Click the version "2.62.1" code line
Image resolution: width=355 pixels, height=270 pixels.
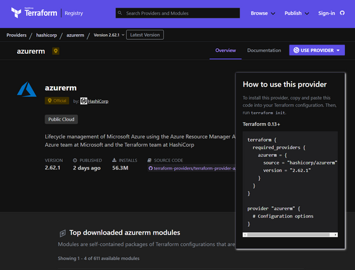coord(287,171)
